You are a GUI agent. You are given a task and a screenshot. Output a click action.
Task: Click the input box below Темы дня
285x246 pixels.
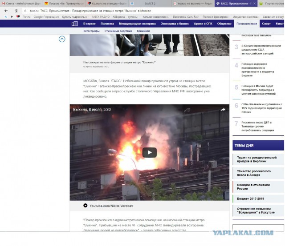coord(258,227)
